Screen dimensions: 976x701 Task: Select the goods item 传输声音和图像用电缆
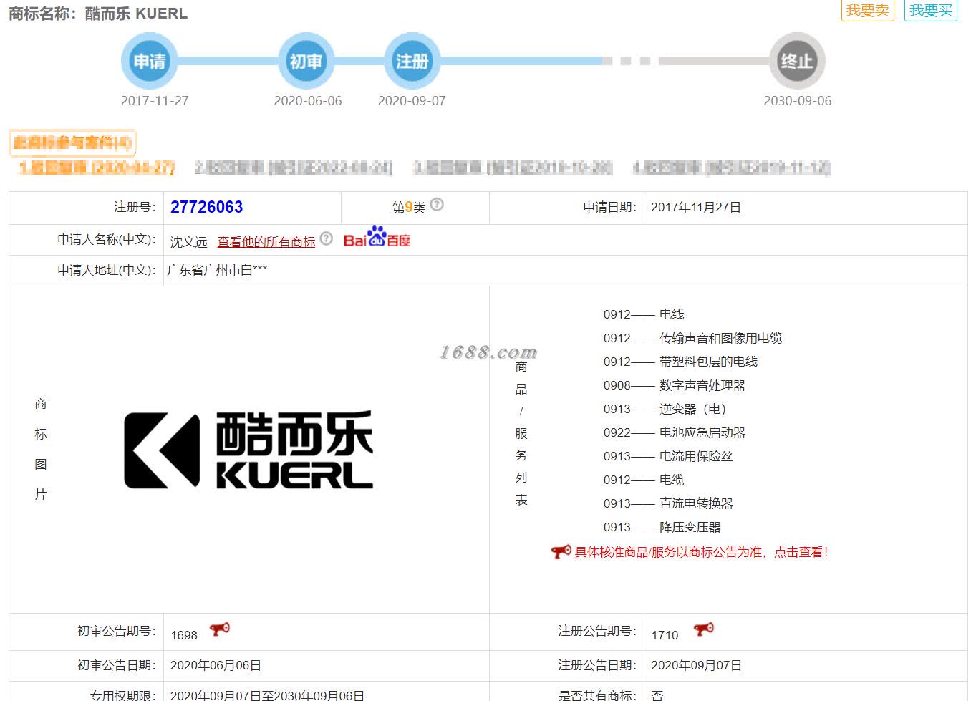692,338
